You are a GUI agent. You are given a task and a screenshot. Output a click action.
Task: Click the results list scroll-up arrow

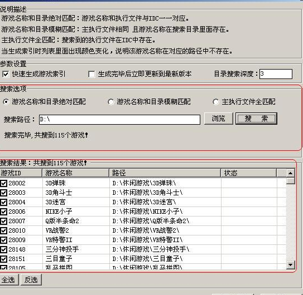[290, 173]
